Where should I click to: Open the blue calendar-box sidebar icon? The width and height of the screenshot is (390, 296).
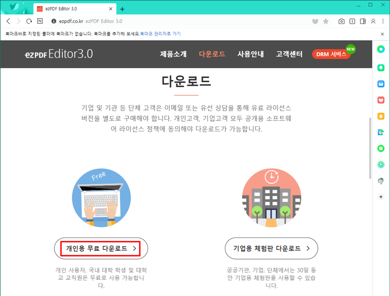pos(381,84)
